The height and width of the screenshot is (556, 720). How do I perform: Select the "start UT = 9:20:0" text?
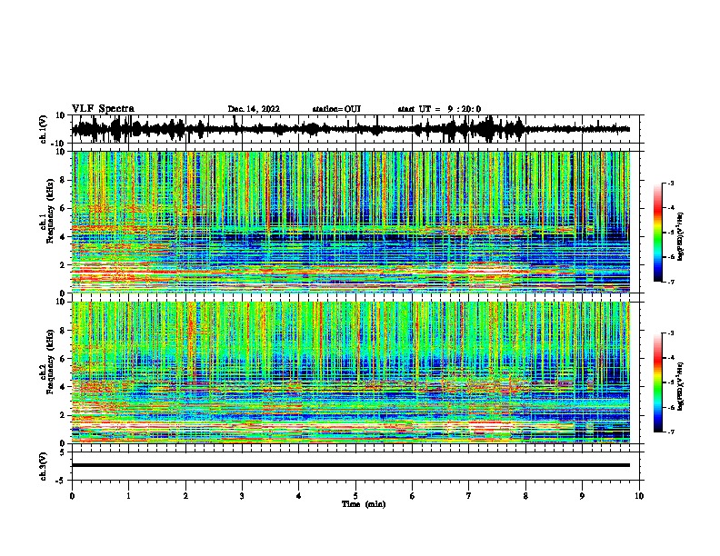coord(439,109)
